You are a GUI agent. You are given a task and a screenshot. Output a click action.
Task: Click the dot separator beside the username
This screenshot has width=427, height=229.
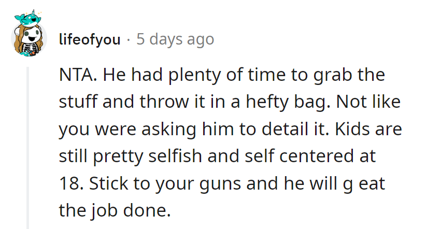pos(129,40)
